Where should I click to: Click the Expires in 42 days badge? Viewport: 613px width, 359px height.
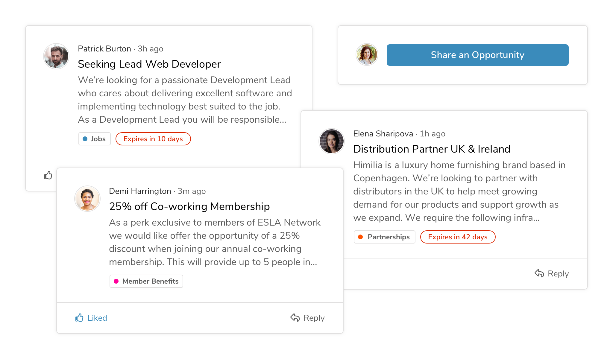[458, 237]
